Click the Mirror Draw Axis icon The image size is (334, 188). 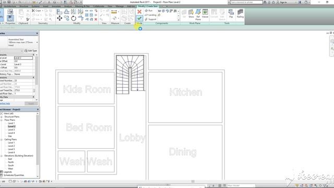coord(80,11)
